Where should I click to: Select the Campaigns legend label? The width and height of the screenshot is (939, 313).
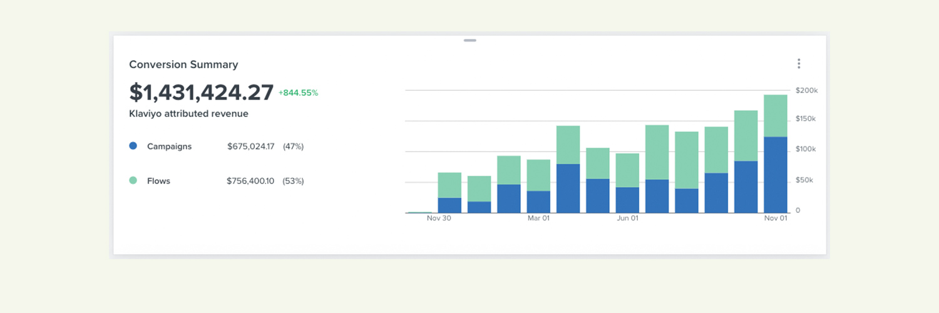169,146
